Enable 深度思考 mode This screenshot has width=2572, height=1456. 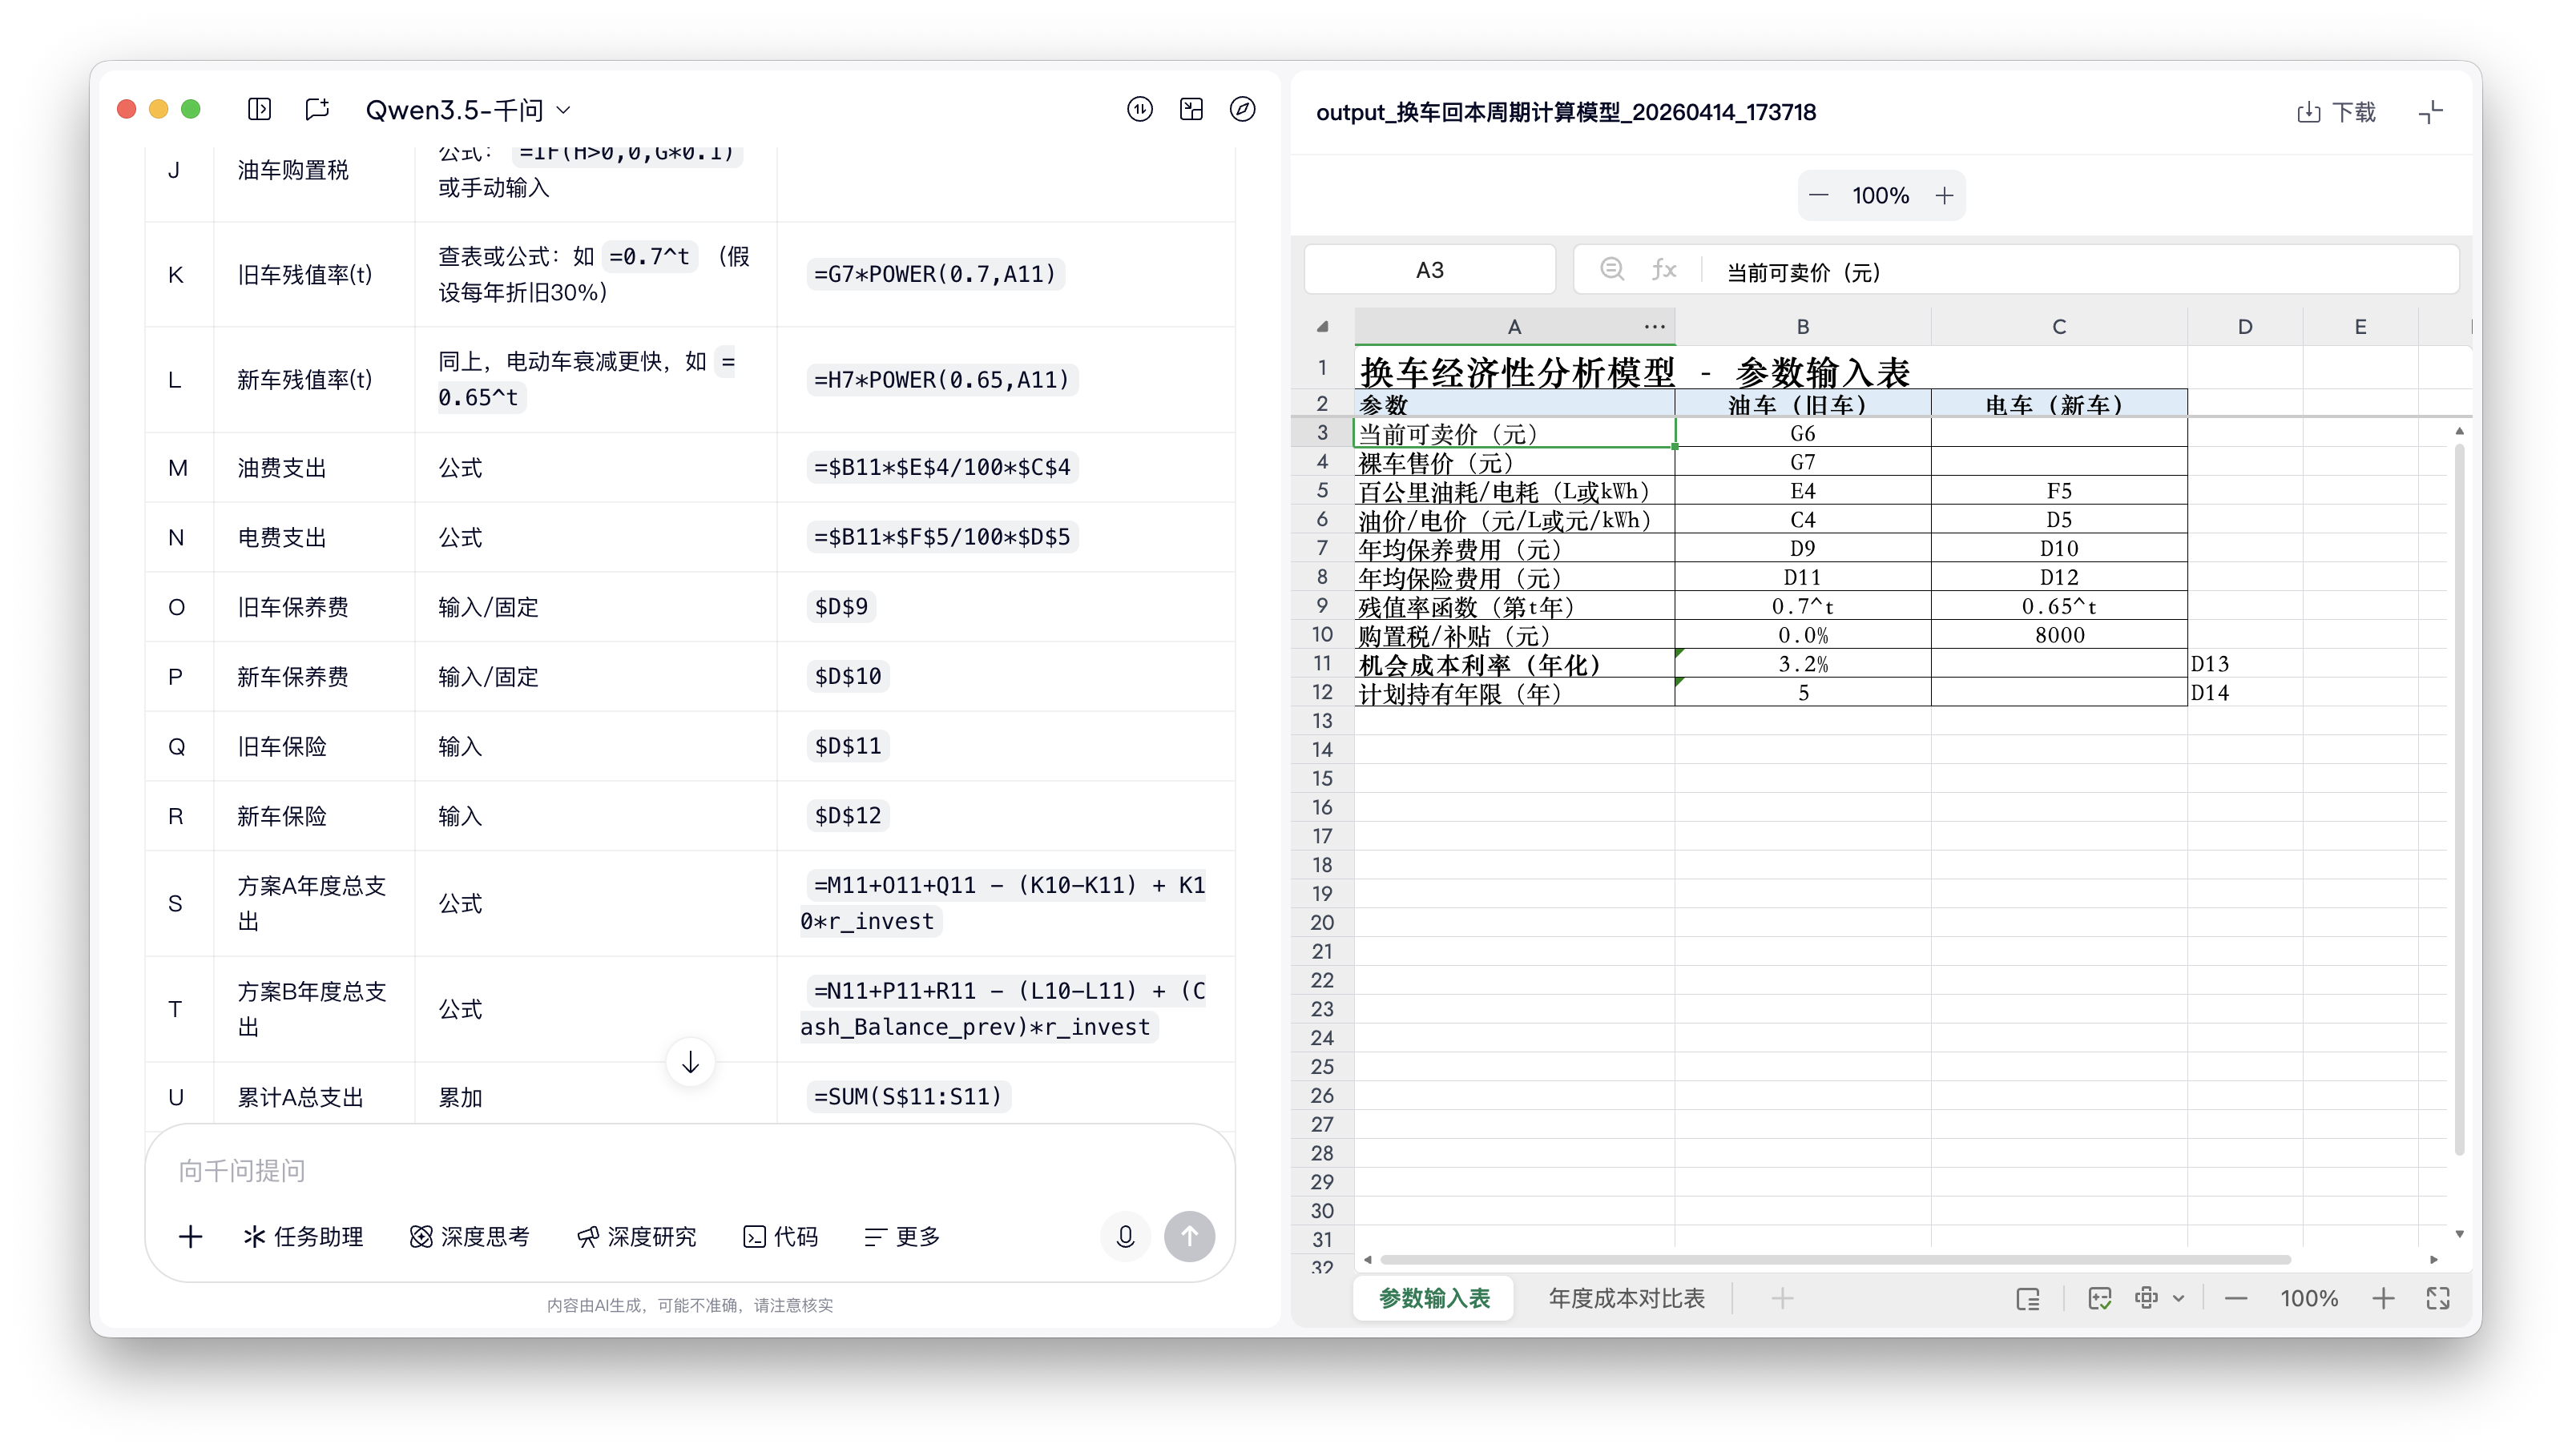point(470,1237)
